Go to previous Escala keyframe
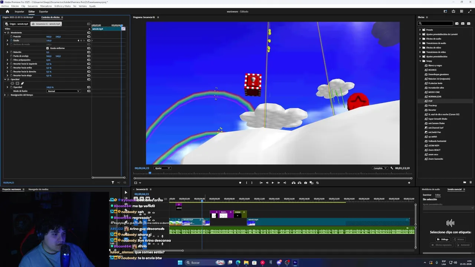Screen dimensions: 475x267 pos(78,40)
